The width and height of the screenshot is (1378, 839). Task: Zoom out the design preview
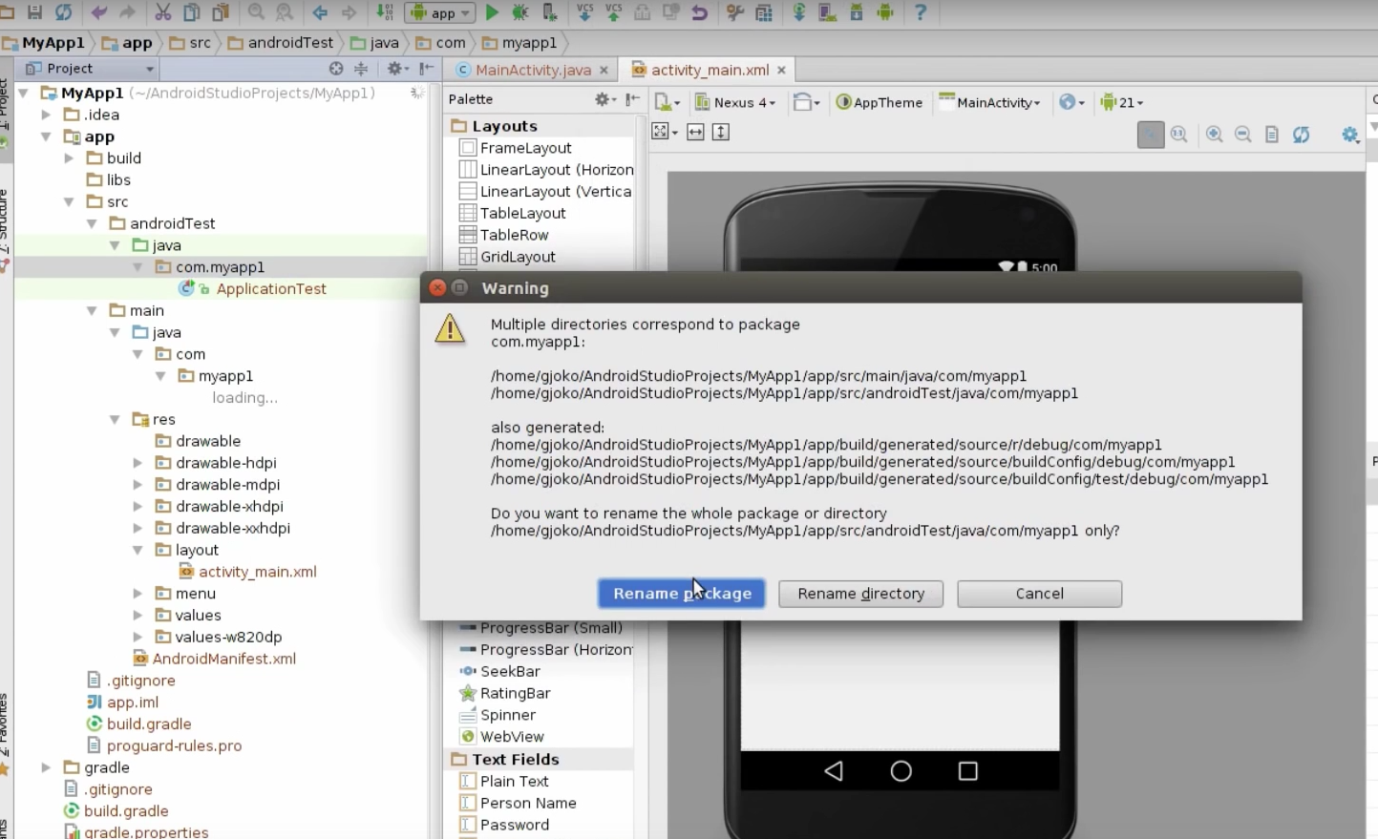point(1243,135)
